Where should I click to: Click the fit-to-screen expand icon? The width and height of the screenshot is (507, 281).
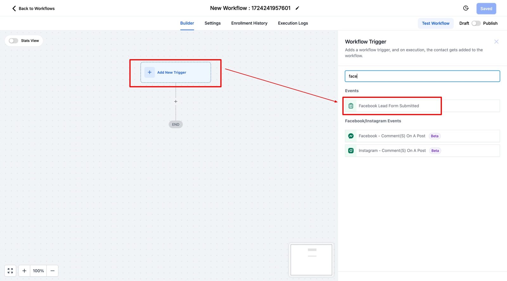pos(10,271)
